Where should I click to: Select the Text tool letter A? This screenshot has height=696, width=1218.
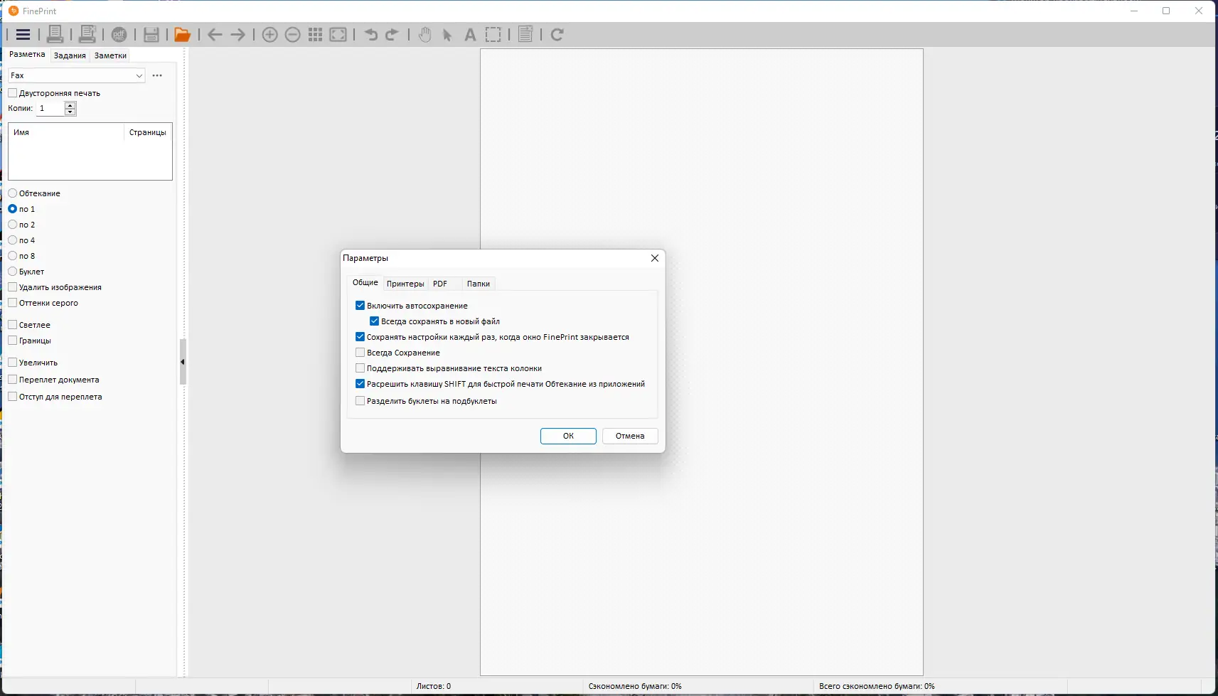coord(470,34)
